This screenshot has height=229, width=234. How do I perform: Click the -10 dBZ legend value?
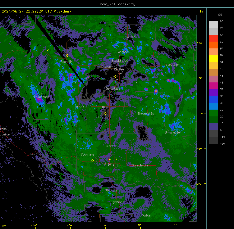(x=222, y=137)
